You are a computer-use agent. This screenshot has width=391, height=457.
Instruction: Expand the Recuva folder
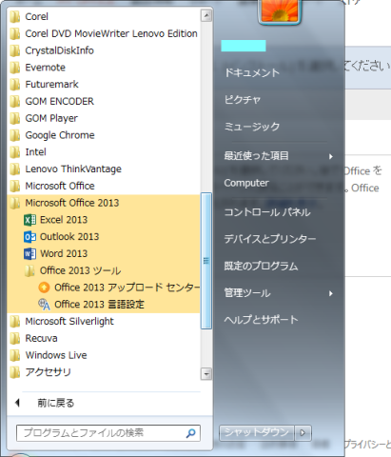[x=104, y=338]
